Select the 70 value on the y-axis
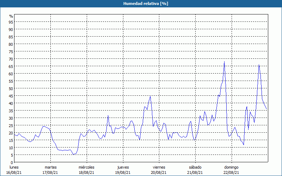This screenshot has height=176, width=282. coord(11,59)
